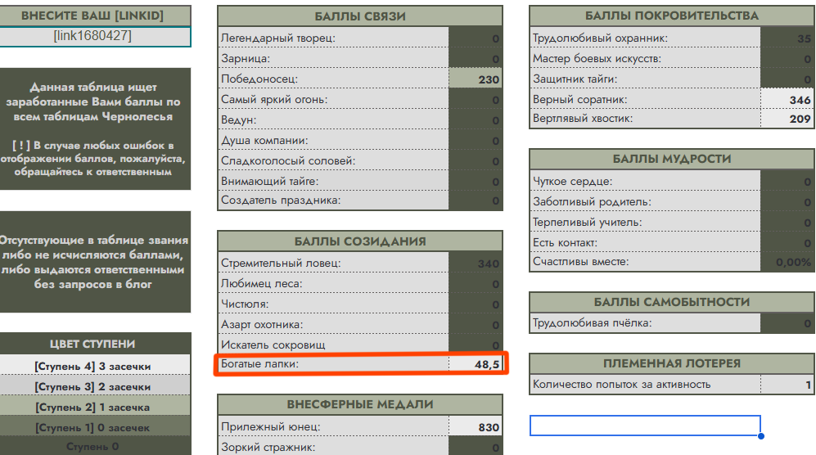Click the БАЛЛЫ СВЯЗИ header
Screen dimensions: 816x455
pyautogui.click(x=360, y=16)
